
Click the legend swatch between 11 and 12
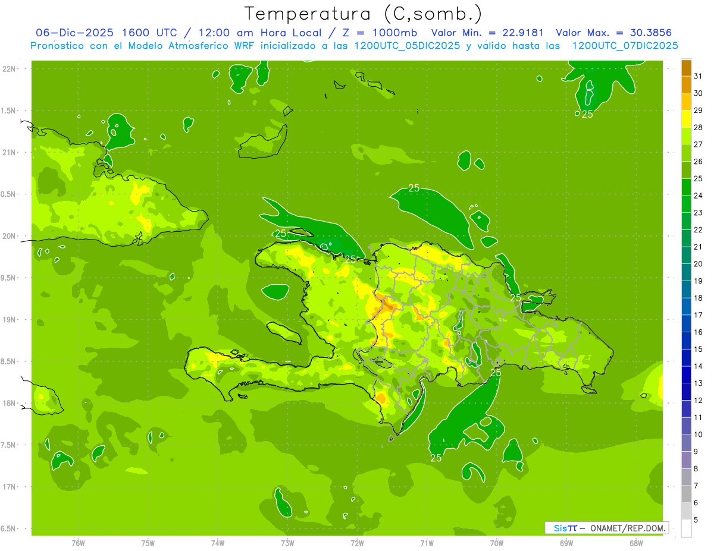click(x=686, y=409)
